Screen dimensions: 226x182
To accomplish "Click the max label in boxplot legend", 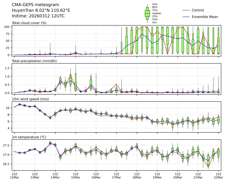I will pyautogui.click(x=154, y=4).
